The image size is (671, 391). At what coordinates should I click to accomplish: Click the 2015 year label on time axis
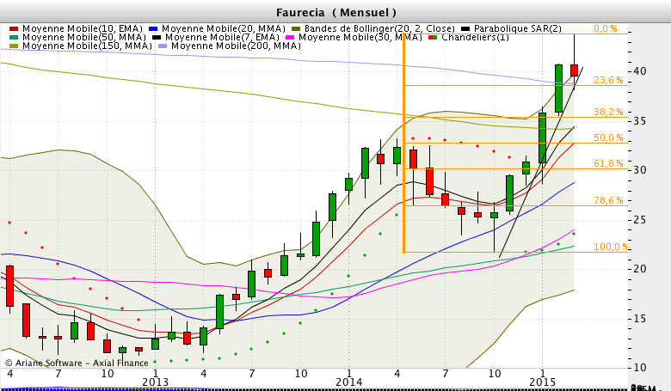(543, 382)
